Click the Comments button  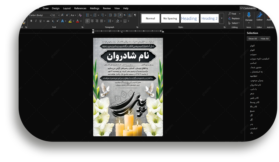pyautogui.click(x=248, y=8)
